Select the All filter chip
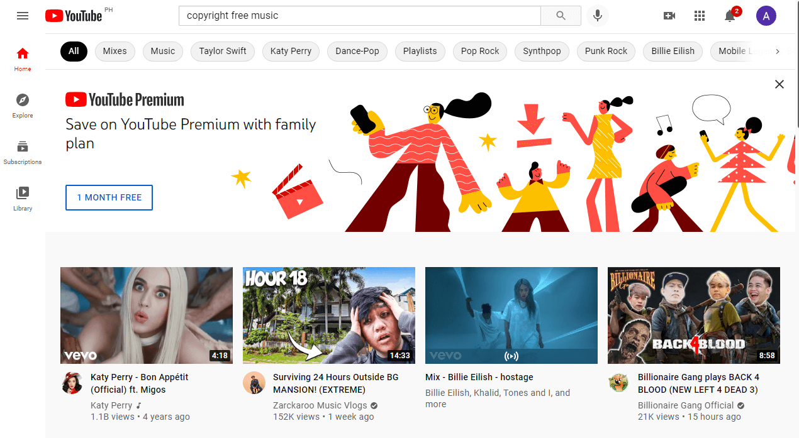This screenshot has width=799, height=438. click(74, 51)
